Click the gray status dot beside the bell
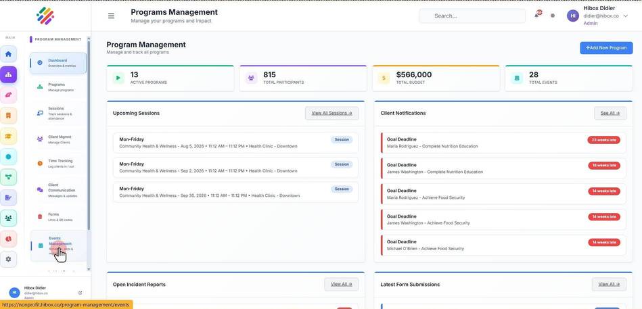Screen dimensions: 642x309 [x=553, y=16]
